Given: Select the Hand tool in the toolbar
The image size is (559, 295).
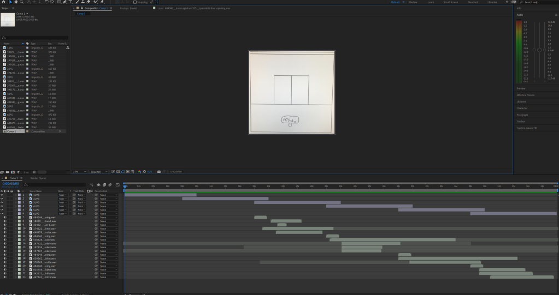Looking at the screenshot, I should [x=17, y=2].
